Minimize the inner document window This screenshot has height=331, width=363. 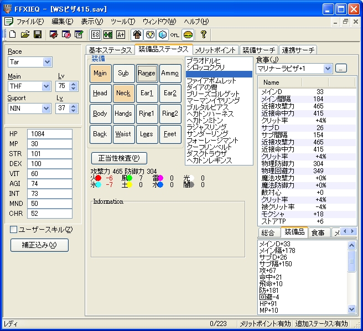click(x=335, y=22)
